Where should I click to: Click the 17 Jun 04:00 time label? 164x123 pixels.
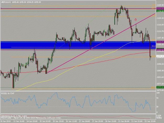point(84,121)
